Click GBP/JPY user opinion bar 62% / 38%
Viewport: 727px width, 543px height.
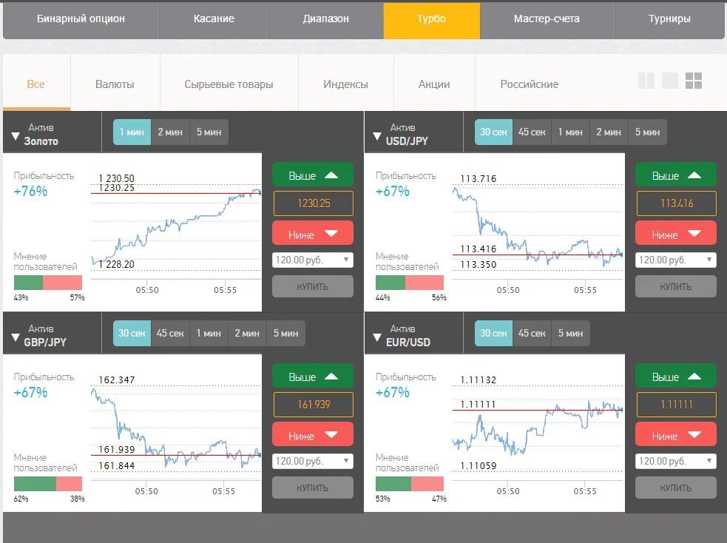tap(48, 484)
